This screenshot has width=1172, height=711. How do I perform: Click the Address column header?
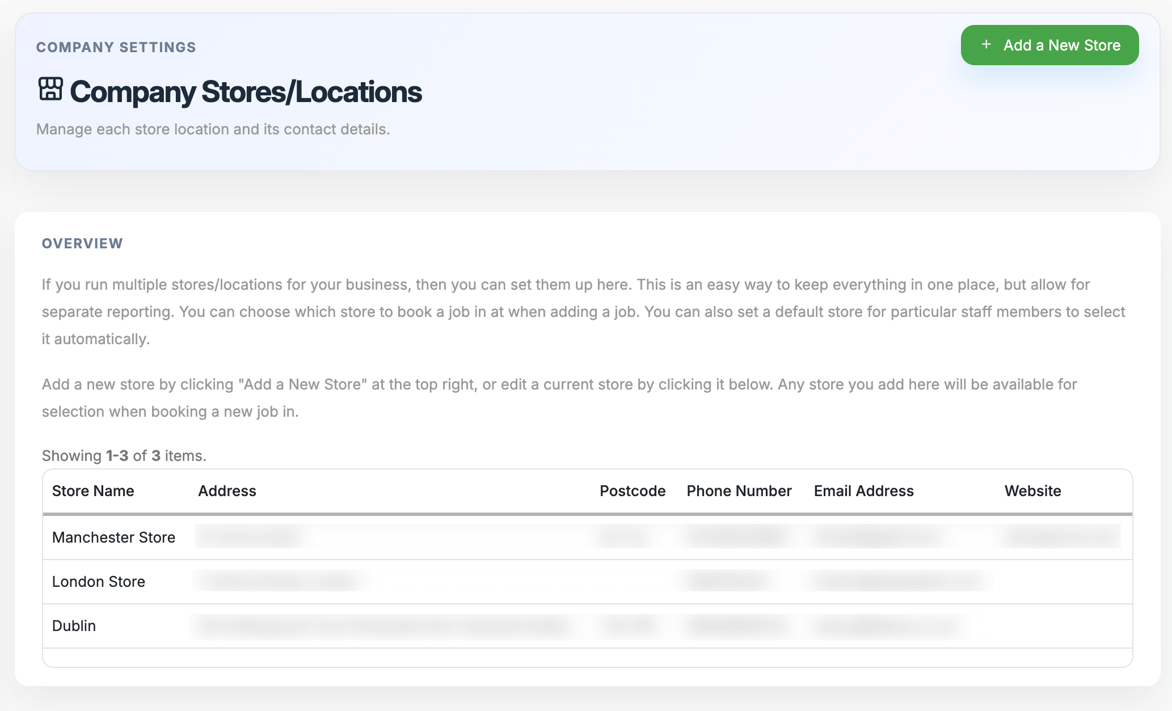pyautogui.click(x=227, y=490)
